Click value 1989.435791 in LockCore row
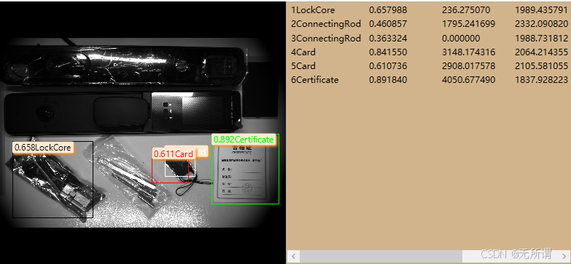This screenshot has height=264, width=571. (x=541, y=10)
